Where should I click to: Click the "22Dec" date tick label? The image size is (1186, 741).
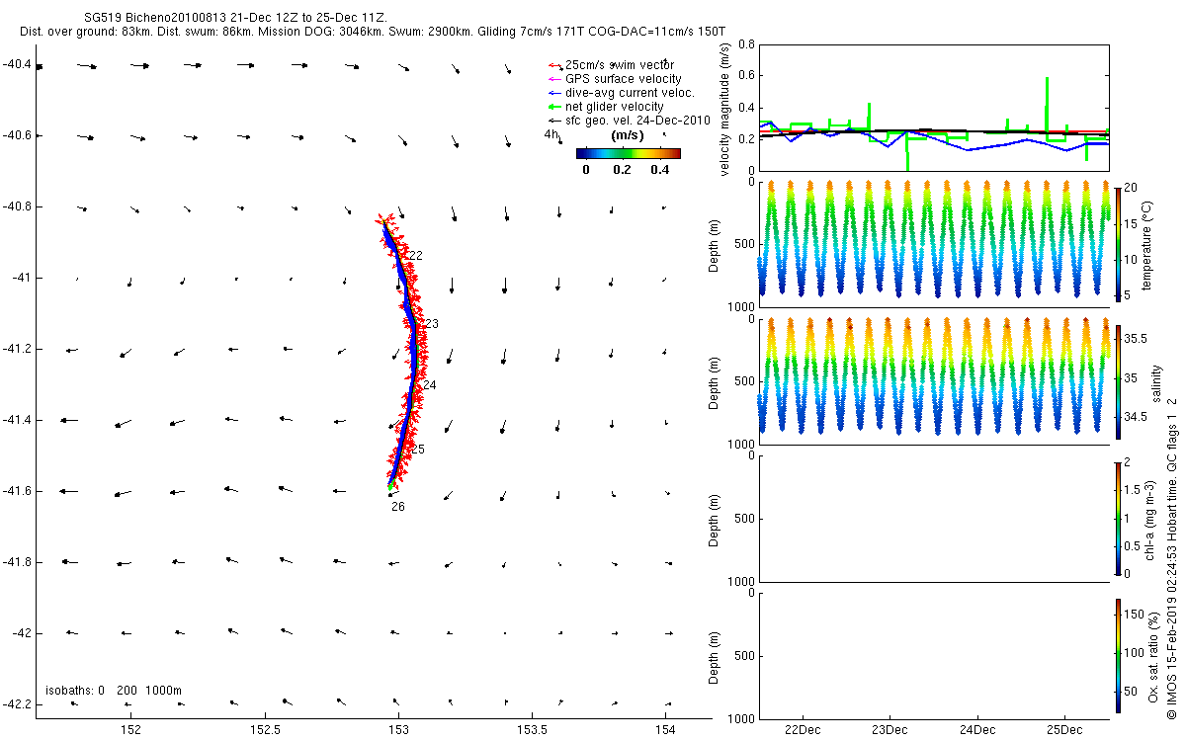coord(802,731)
